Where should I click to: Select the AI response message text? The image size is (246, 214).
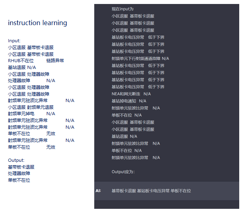(151, 191)
